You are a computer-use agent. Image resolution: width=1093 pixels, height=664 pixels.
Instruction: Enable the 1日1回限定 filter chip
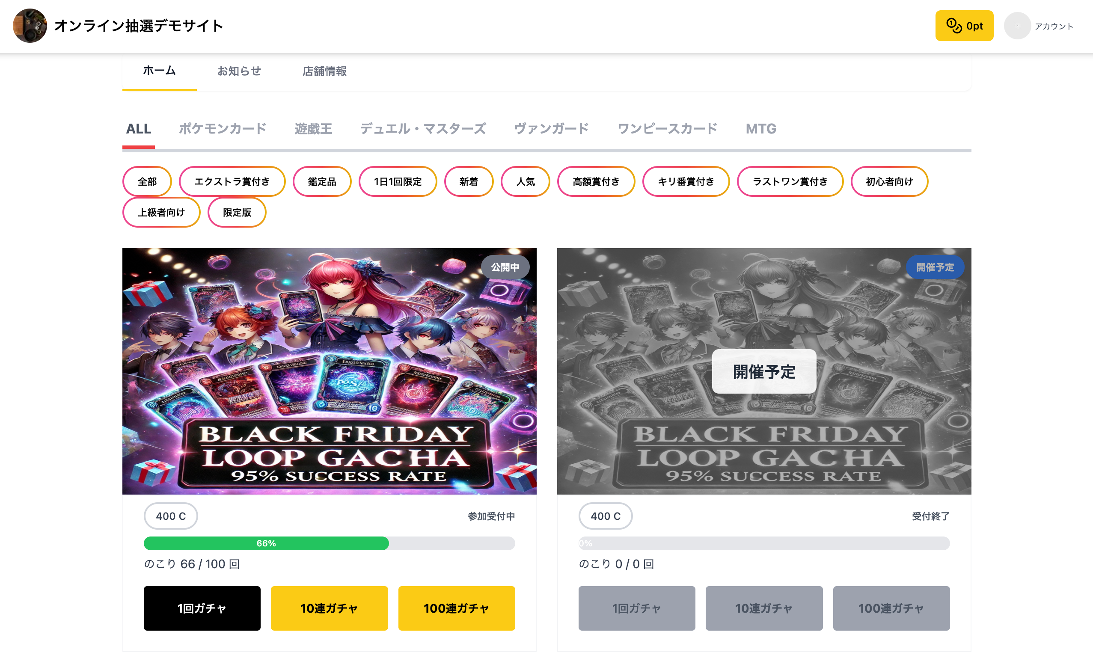point(398,181)
